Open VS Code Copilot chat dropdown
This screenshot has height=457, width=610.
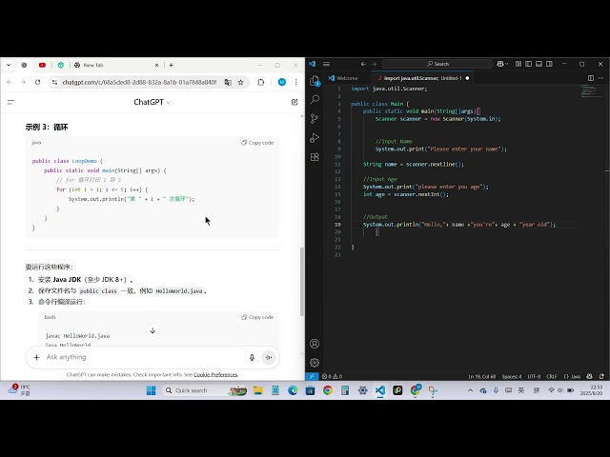pos(502,64)
